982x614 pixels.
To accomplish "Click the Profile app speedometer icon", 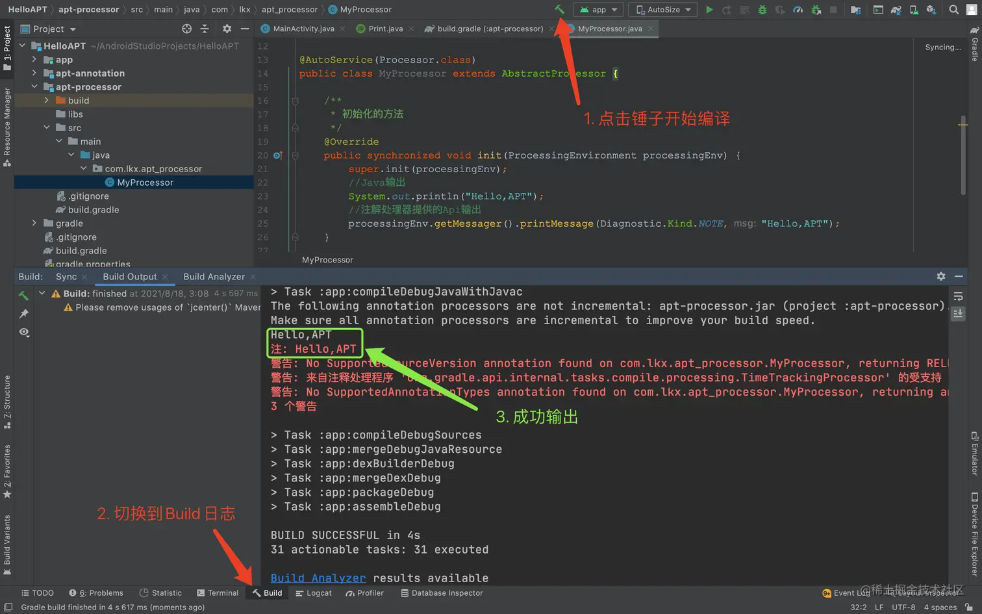I will 798,10.
